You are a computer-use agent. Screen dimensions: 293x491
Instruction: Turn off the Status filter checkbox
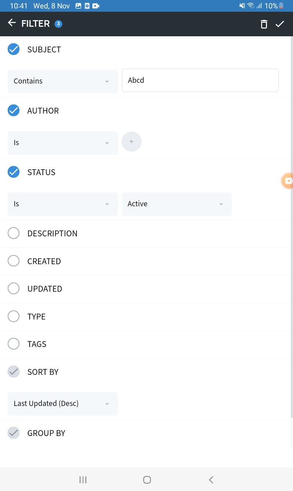pos(14,172)
